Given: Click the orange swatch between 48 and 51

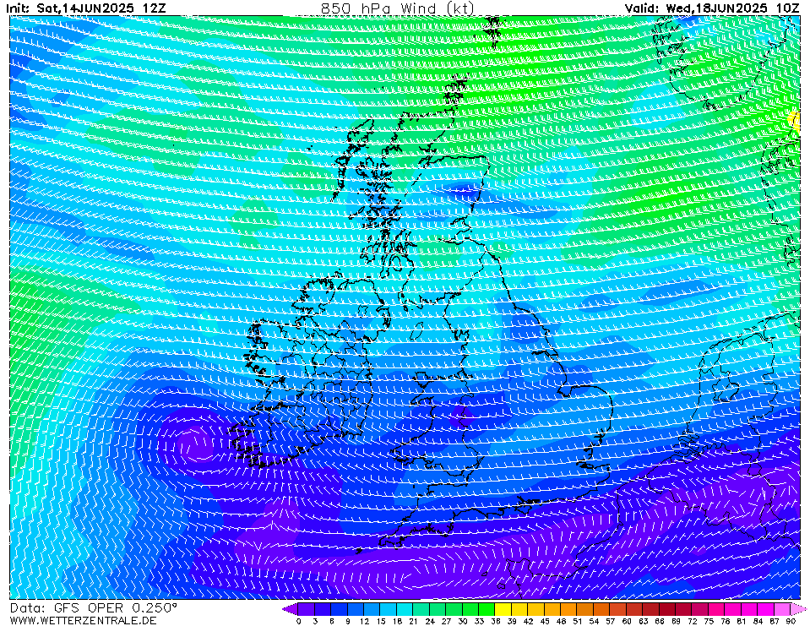Looking at the screenshot, I should (x=568, y=609).
